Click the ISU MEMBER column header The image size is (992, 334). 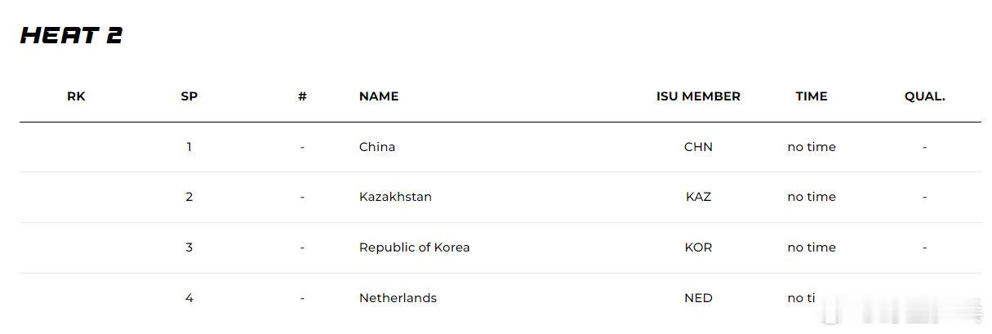tap(698, 96)
